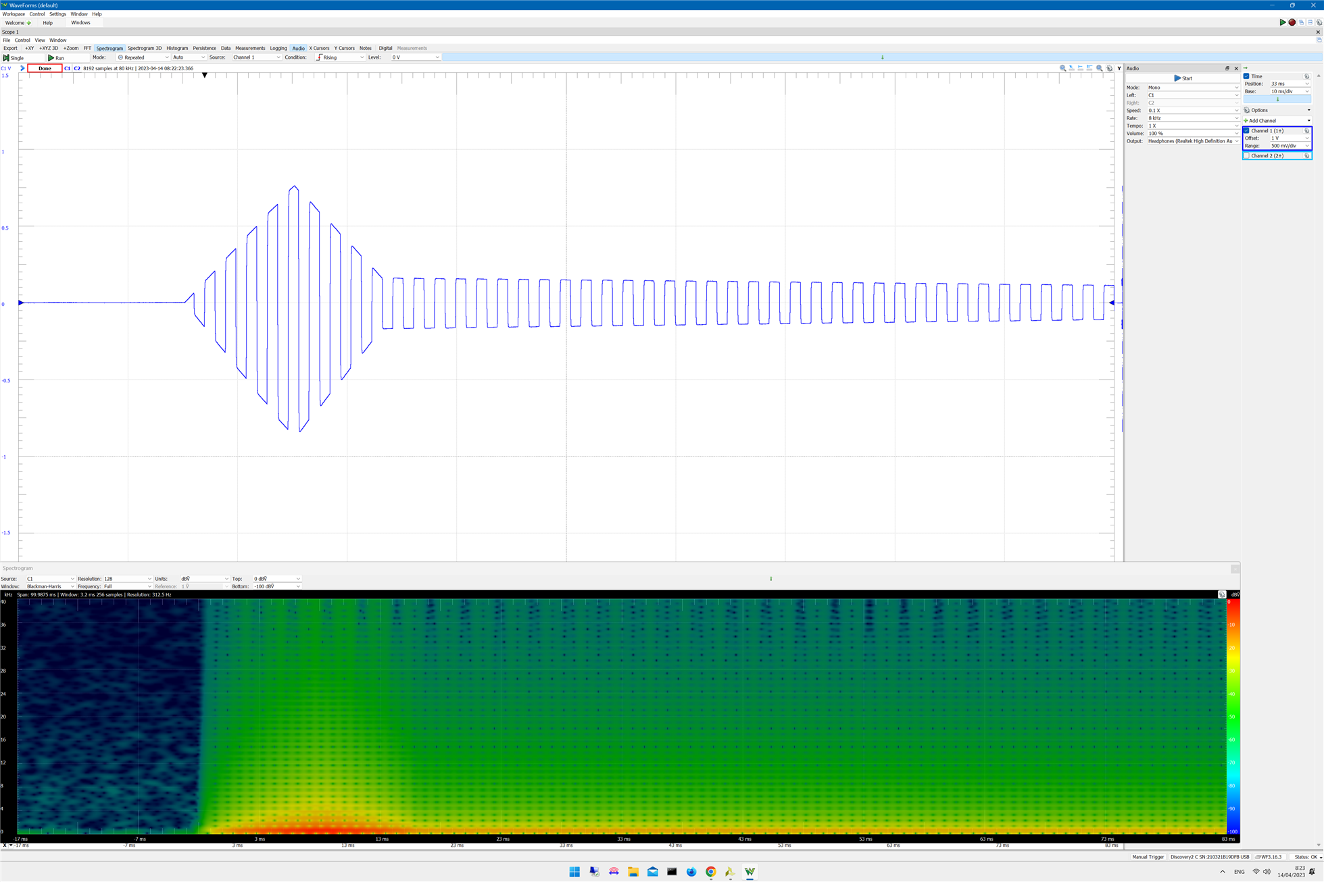The width and height of the screenshot is (1324, 882).
Task: Open the scope File menu
Action: (x=7, y=41)
